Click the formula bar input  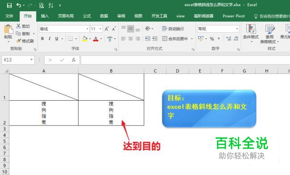click(x=185, y=60)
